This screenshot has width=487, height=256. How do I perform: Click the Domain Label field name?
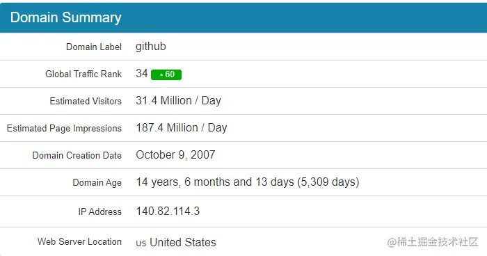click(x=94, y=47)
